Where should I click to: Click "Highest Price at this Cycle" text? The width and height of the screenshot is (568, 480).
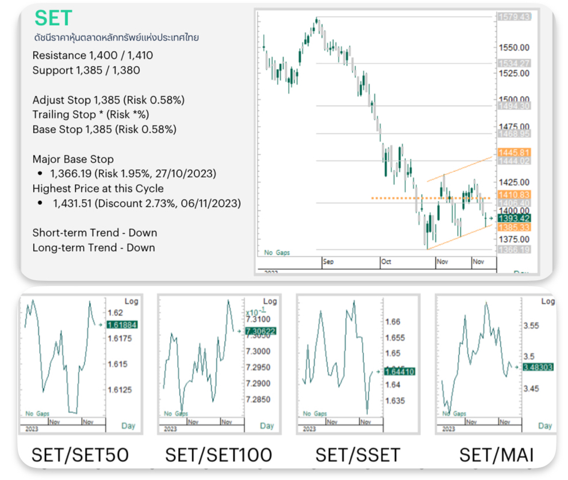click(x=98, y=189)
